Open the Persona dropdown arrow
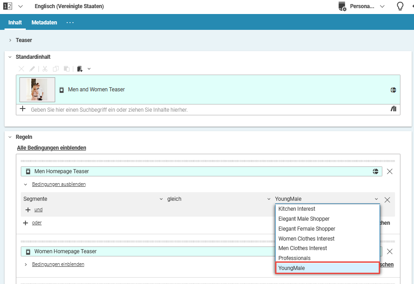The height and width of the screenshot is (284, 414). coord(382,6)
